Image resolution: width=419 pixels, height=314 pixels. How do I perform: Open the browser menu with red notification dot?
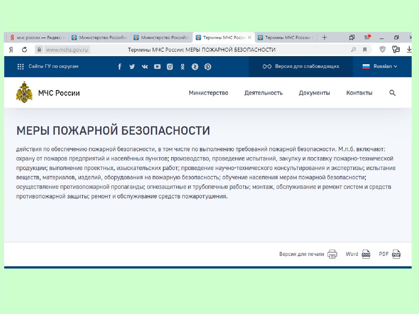click(x=367, y=37)
